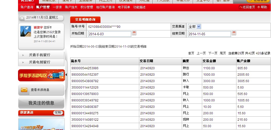This screenshot has width=271, height=130.
Task: Click the 手拉手活动专区 banner
Action: (x=41, y=75)
